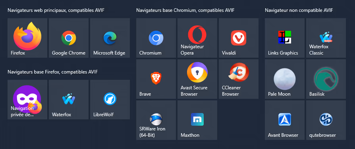Launch the Maxthon tile
The width and height of the screenshot is (355, 149).
[x=197, y=120]
